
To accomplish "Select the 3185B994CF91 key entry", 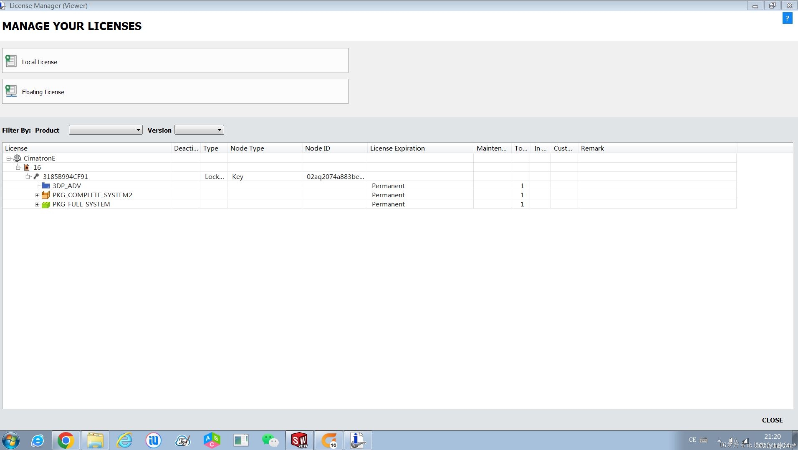I will coord(66,176).
